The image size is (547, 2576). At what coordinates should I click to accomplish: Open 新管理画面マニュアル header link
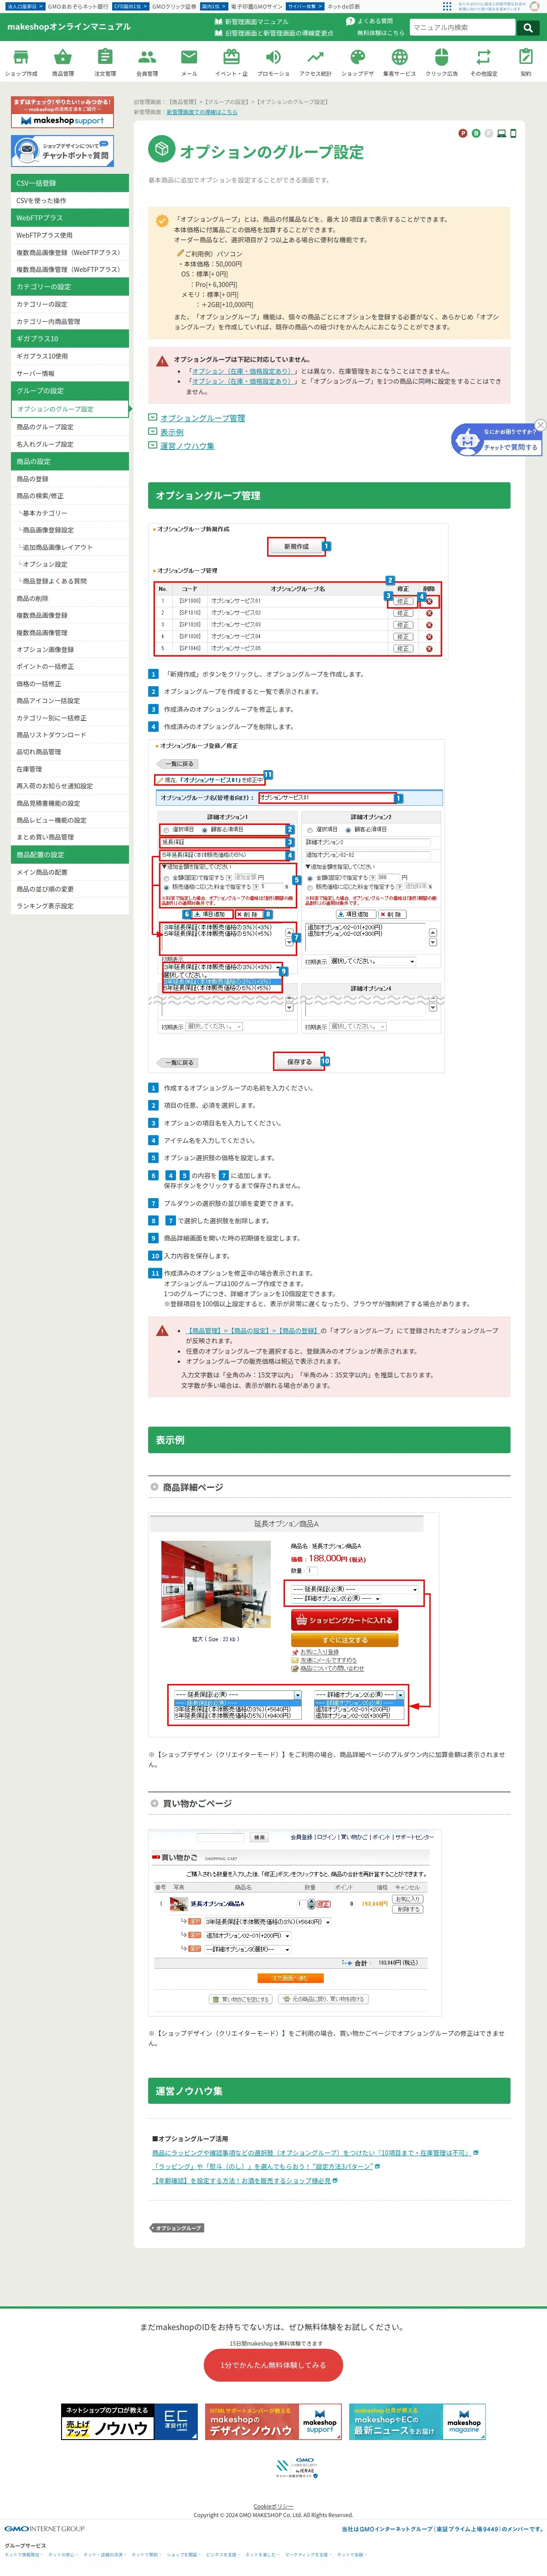252,21
